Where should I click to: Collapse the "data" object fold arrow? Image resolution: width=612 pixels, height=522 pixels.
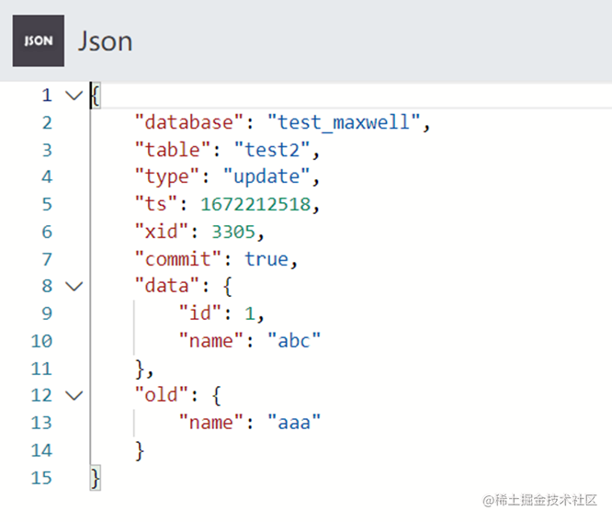click(x=74, y=287)
